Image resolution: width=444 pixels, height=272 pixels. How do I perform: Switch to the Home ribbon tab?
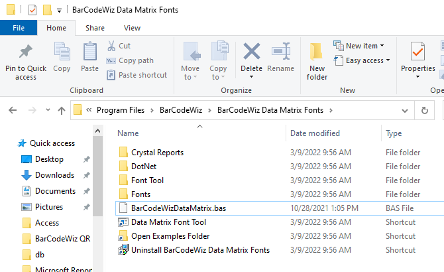(56, 28)
